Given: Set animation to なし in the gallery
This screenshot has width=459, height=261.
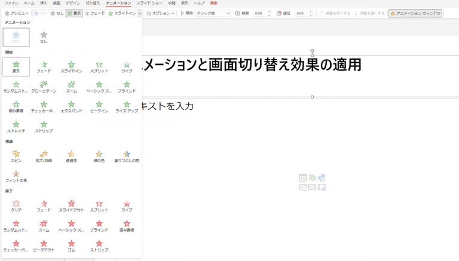Looking at the screenshot, I should pyautogui.click(x=44, y=37).
